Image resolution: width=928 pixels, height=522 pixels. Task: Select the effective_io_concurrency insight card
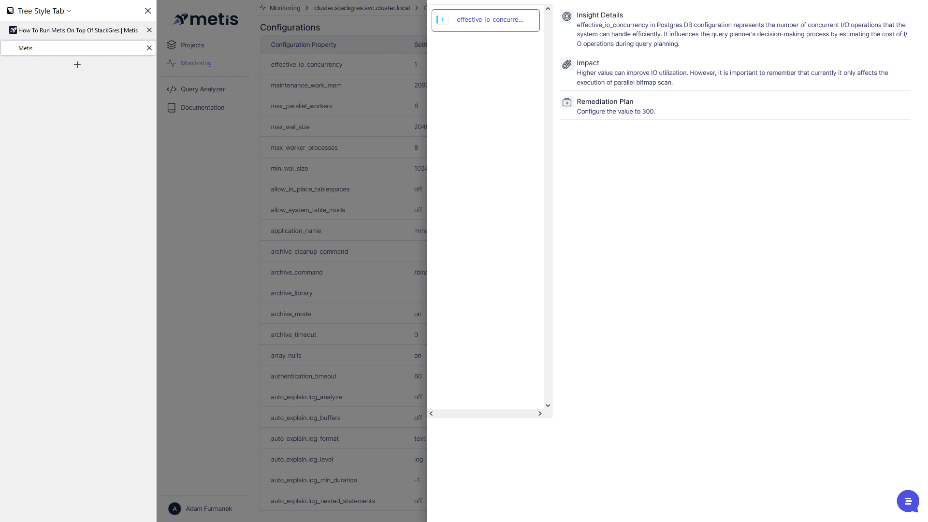coord(486,20)
